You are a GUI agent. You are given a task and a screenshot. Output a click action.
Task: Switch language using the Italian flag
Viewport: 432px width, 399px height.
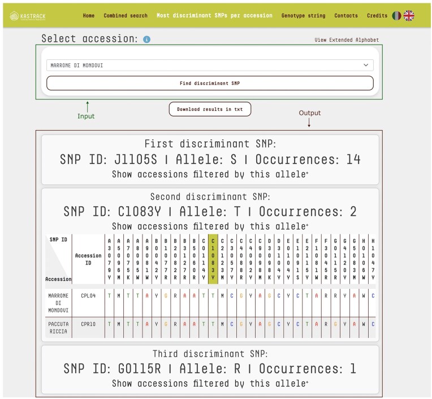(x=396, y=16)
